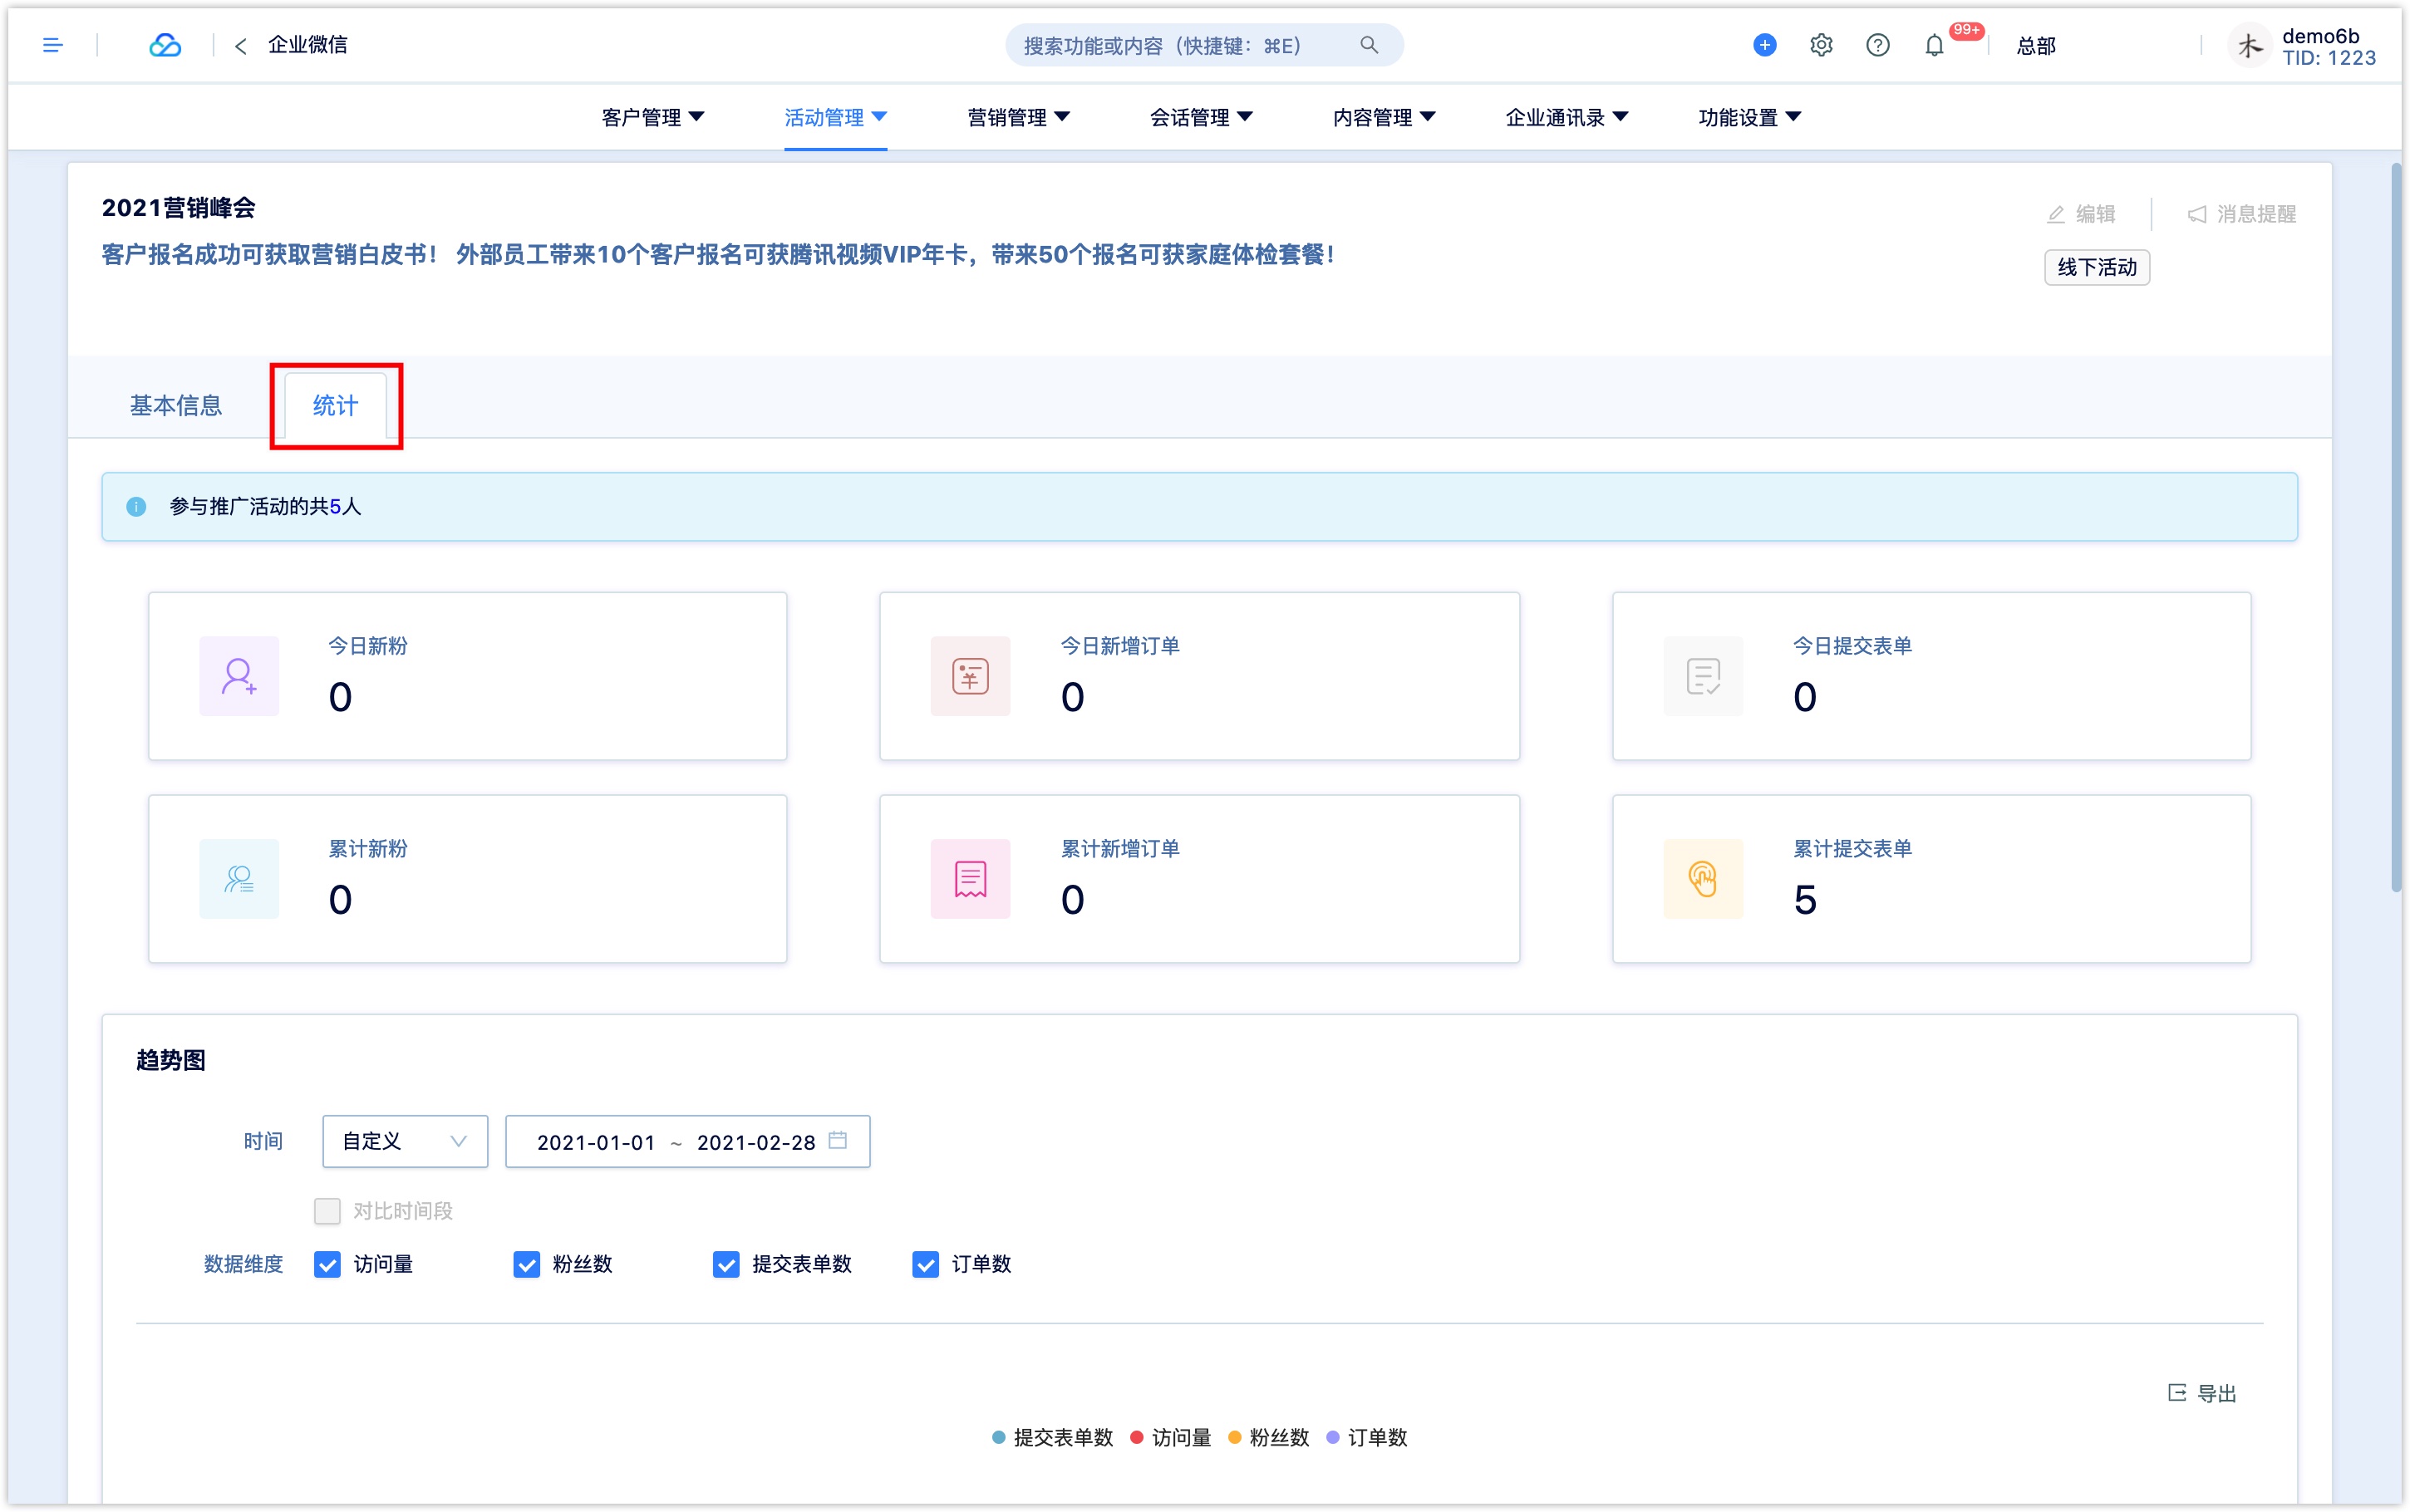Image resolution: width=2410 pixels, height=1512 pixels.
Task: Toggle the 访问量 legend red dot
Action: pos(1136,1437)
